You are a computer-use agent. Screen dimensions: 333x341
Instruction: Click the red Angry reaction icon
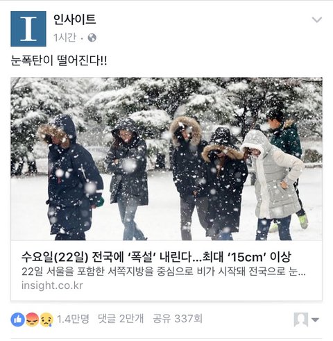pyautogui.click(x=32, y=319)
